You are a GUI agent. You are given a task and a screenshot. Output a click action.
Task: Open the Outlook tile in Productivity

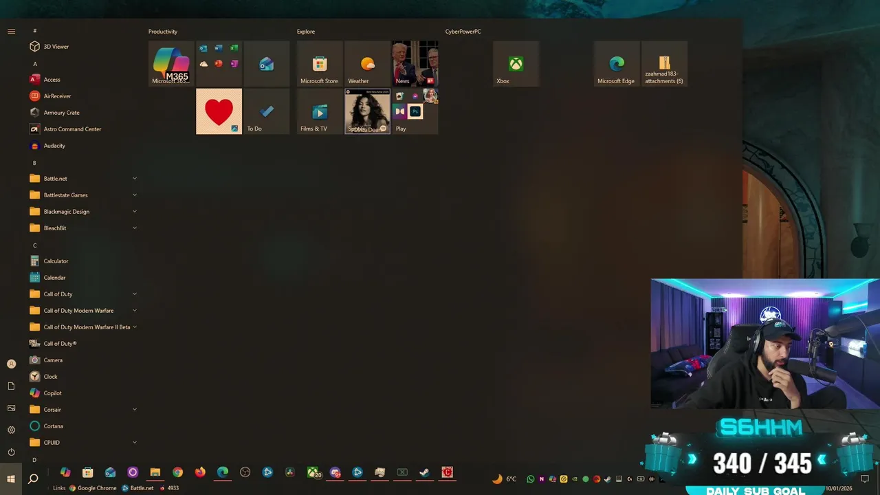[266, 64]
